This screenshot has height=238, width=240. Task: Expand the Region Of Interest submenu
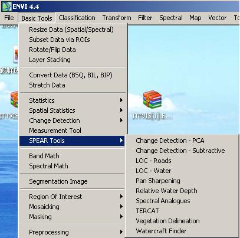point(72,197)
